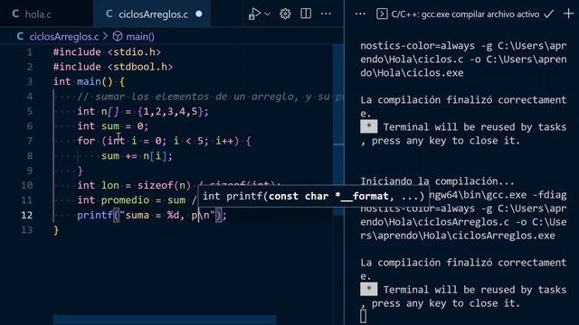Click 'int main() {' code line
This screenshot has height=325, width=579.
point(89,81)
